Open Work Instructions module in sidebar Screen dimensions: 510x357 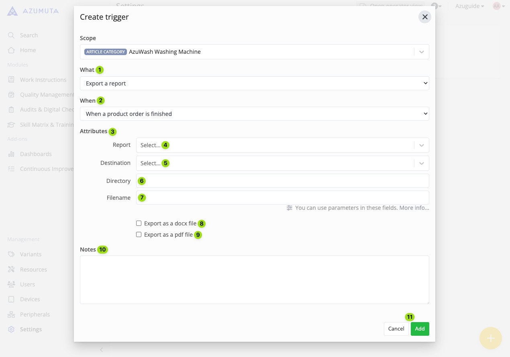click(x=43, y=80)
